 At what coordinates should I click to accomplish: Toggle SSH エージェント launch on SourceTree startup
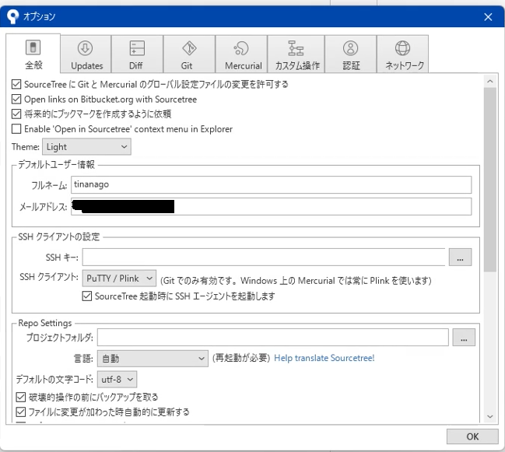87,296
